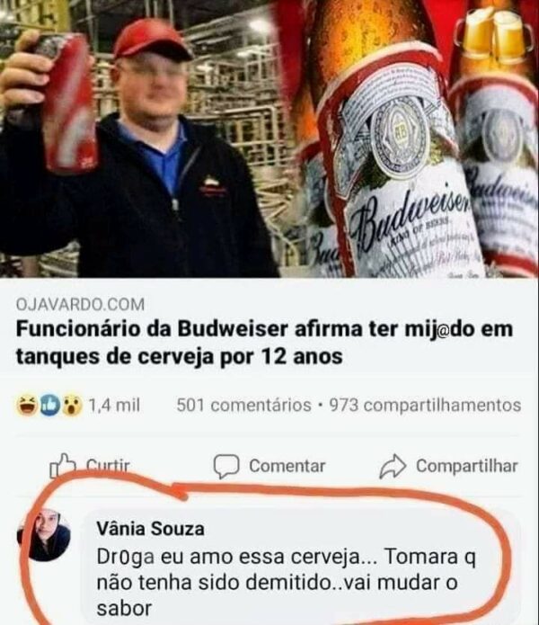Select the Compartilhar button label
Image resolution: width=539 pixels, height=625 pixels.
[x=467, y=466]
